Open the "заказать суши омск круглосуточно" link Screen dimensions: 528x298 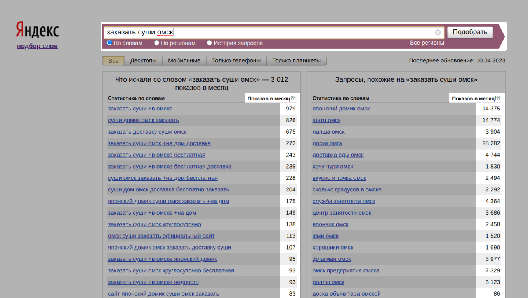pyautogui.click(x=155, y=224)
